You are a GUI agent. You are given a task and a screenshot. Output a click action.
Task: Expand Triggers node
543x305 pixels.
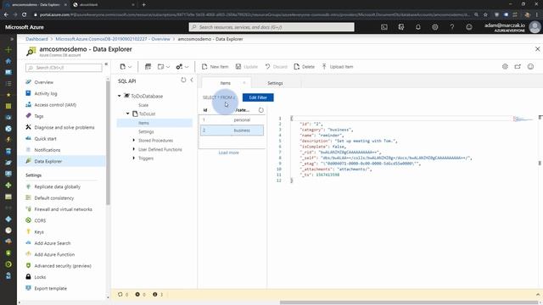(134, 158)
